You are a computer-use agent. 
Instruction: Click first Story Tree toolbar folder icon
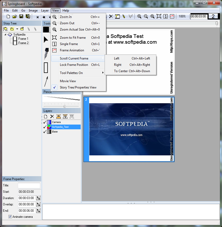[x=5, y=29]
